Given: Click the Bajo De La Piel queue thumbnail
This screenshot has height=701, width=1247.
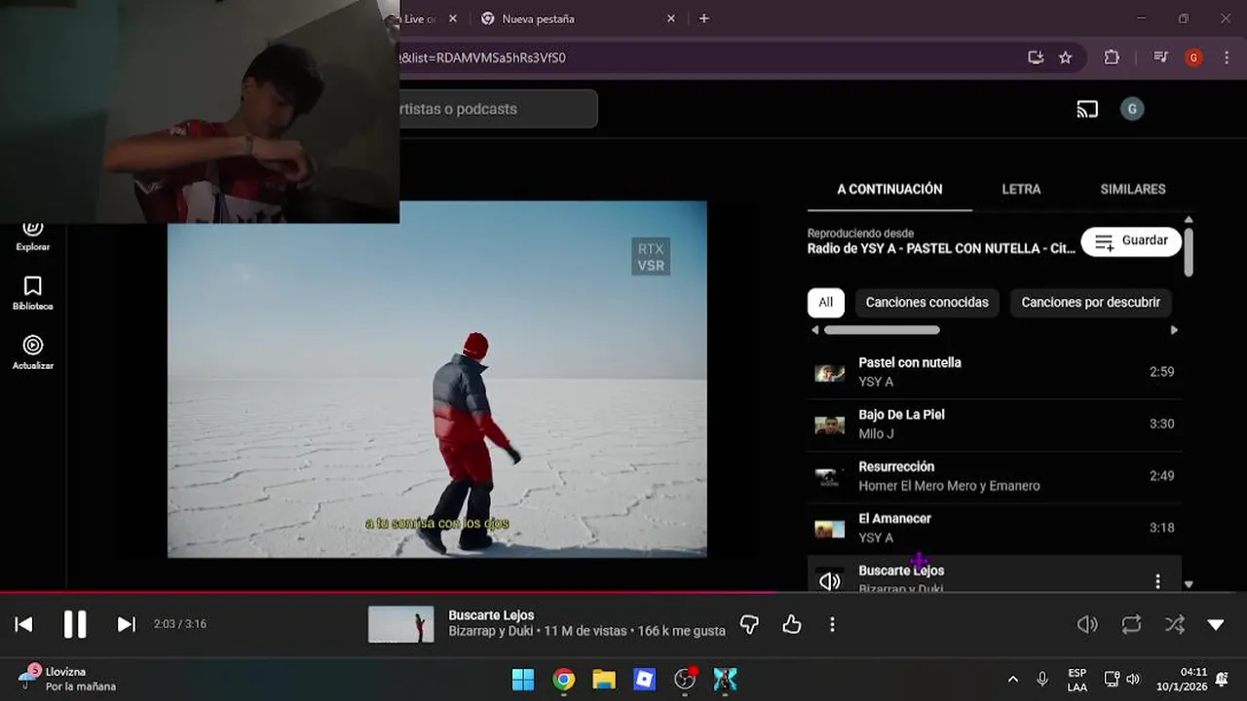Looking at the screenshot, I should tap(829, 425).
